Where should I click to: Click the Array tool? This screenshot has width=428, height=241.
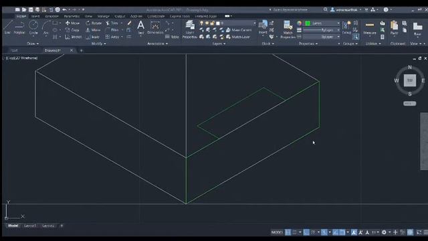tap(112, 37)
